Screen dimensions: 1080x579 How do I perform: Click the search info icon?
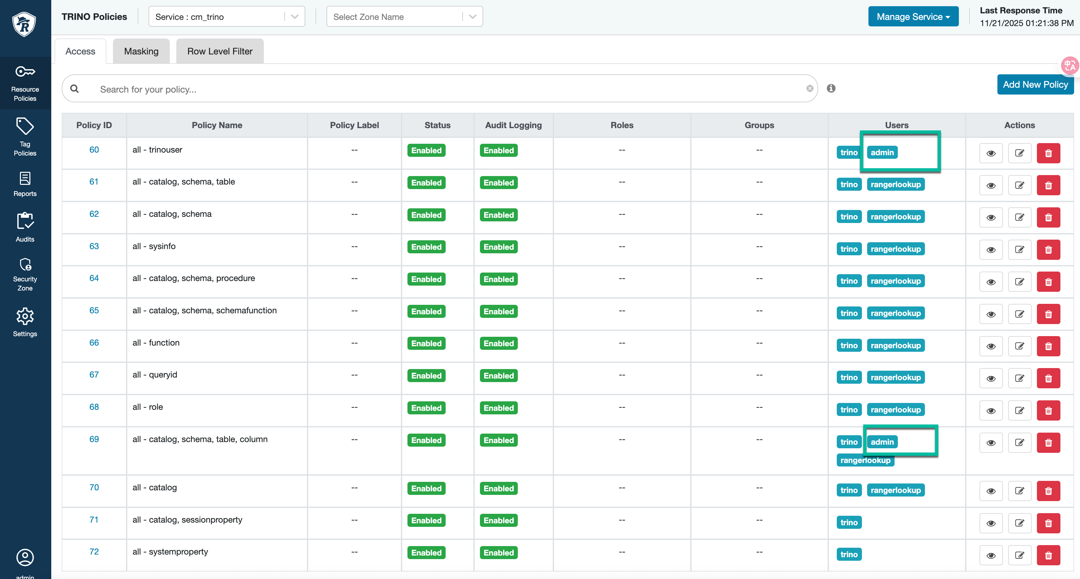[831, 88]
